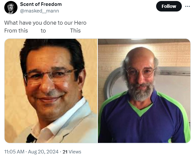Follow the @masked__mann account

[169, 6]
